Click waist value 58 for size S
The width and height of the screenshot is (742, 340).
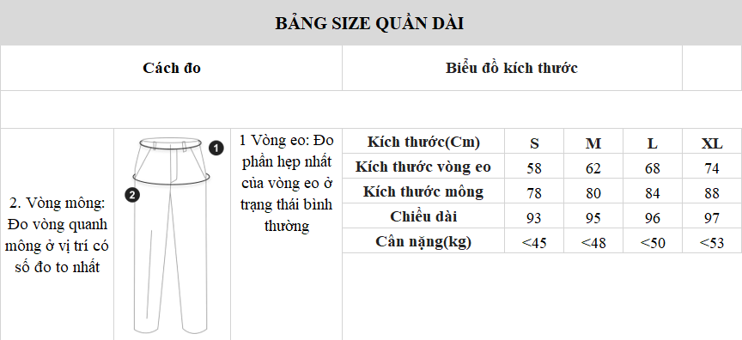(x=534, y=168)
